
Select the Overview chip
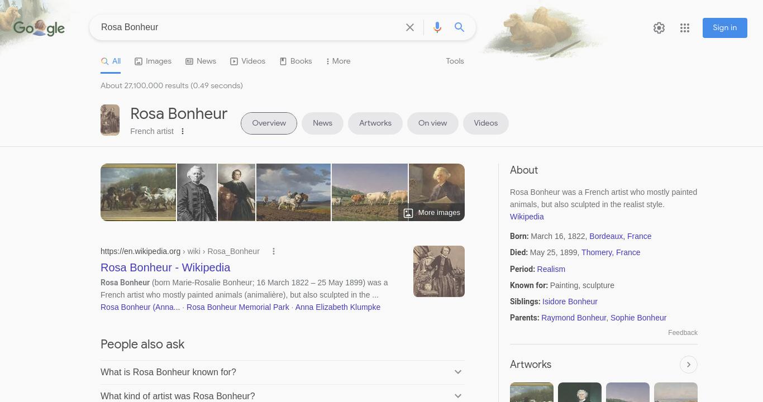269,123
